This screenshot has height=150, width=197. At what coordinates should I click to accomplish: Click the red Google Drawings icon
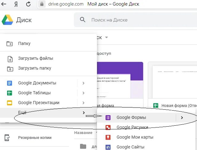click(x=108, y=128)
